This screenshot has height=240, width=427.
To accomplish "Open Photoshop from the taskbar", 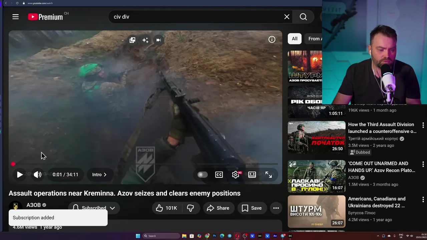I will (215, 236).
